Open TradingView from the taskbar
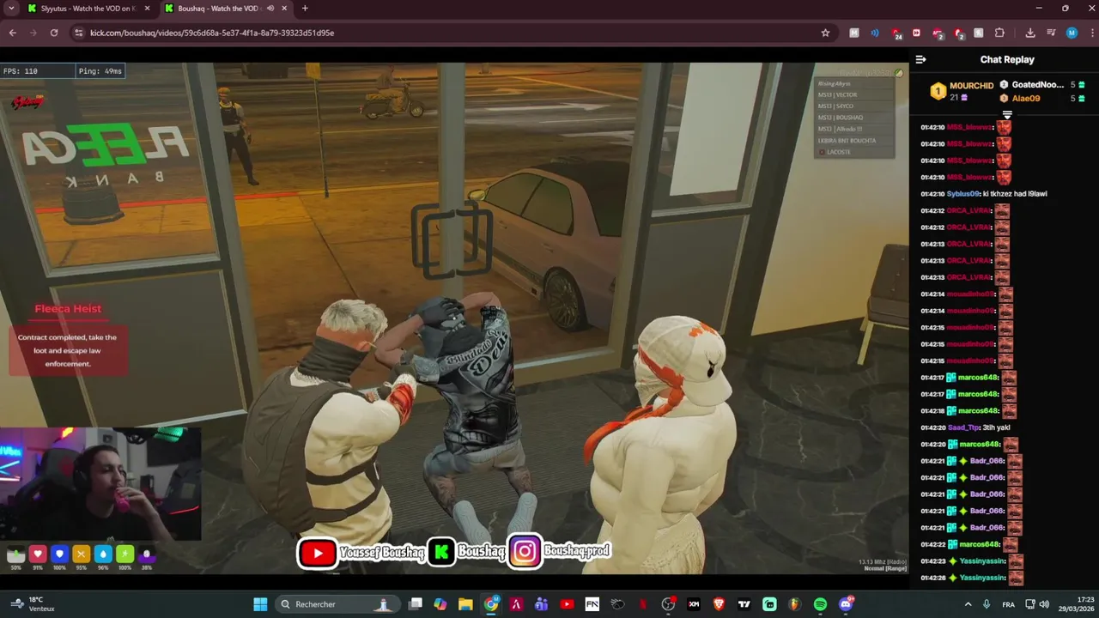 (x=744, y=604)
